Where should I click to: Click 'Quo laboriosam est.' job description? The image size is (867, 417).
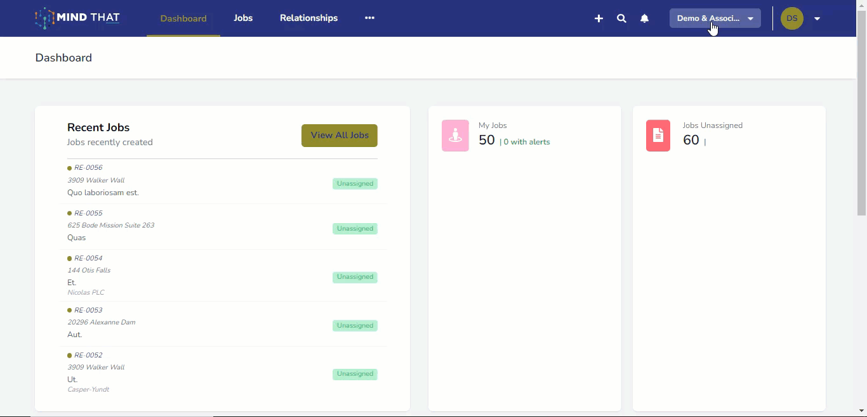tap(103, 193)
